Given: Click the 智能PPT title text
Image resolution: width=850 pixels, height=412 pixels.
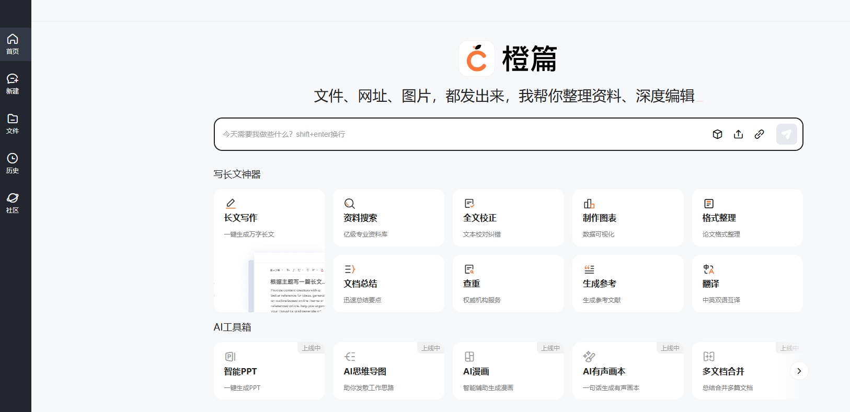Looking at the screenshot, I should click(x=240, y=371).
